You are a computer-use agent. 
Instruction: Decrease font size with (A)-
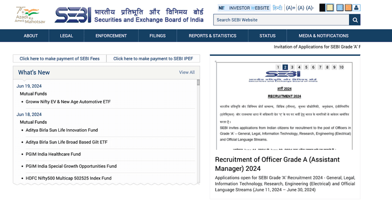(310, 8)
